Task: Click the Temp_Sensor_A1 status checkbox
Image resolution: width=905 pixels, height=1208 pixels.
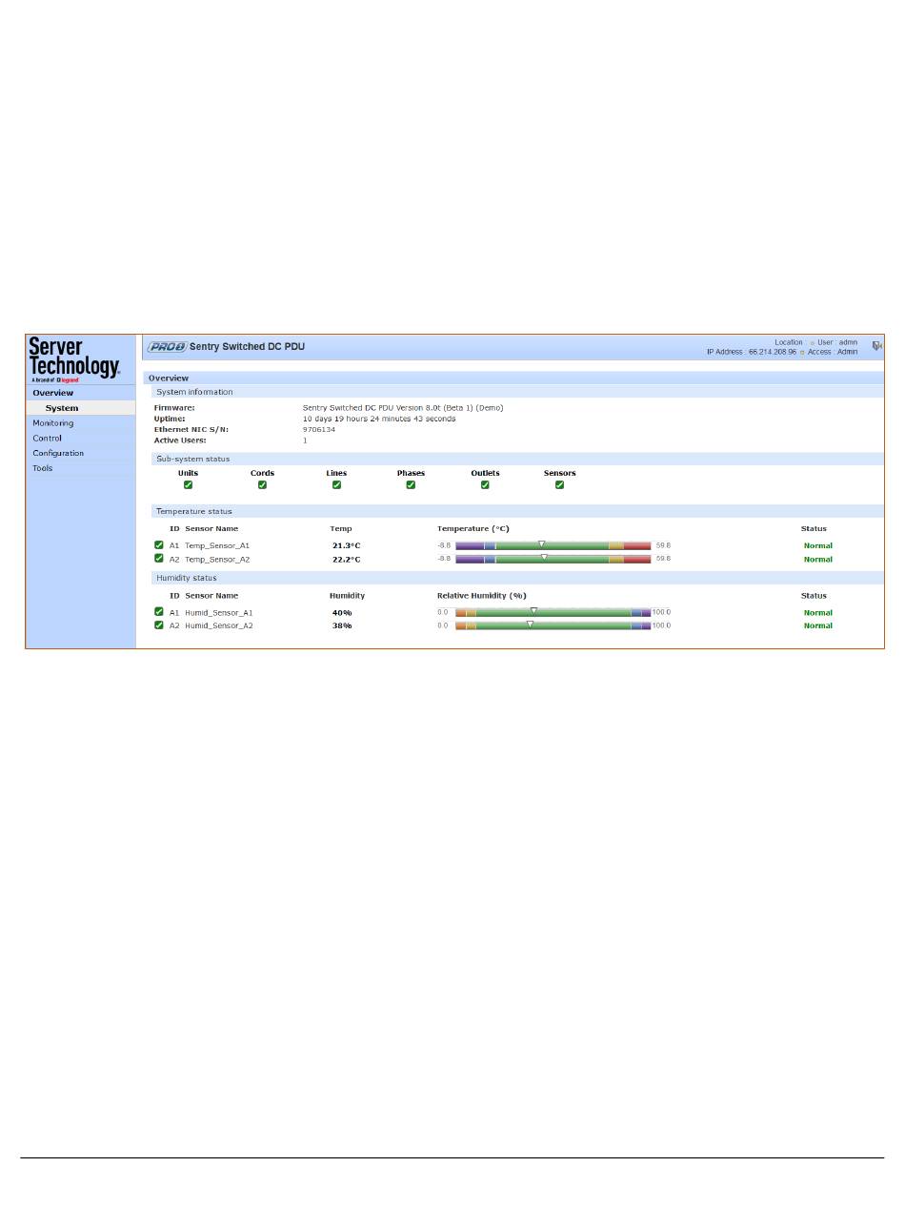Action: pos(159,545)
